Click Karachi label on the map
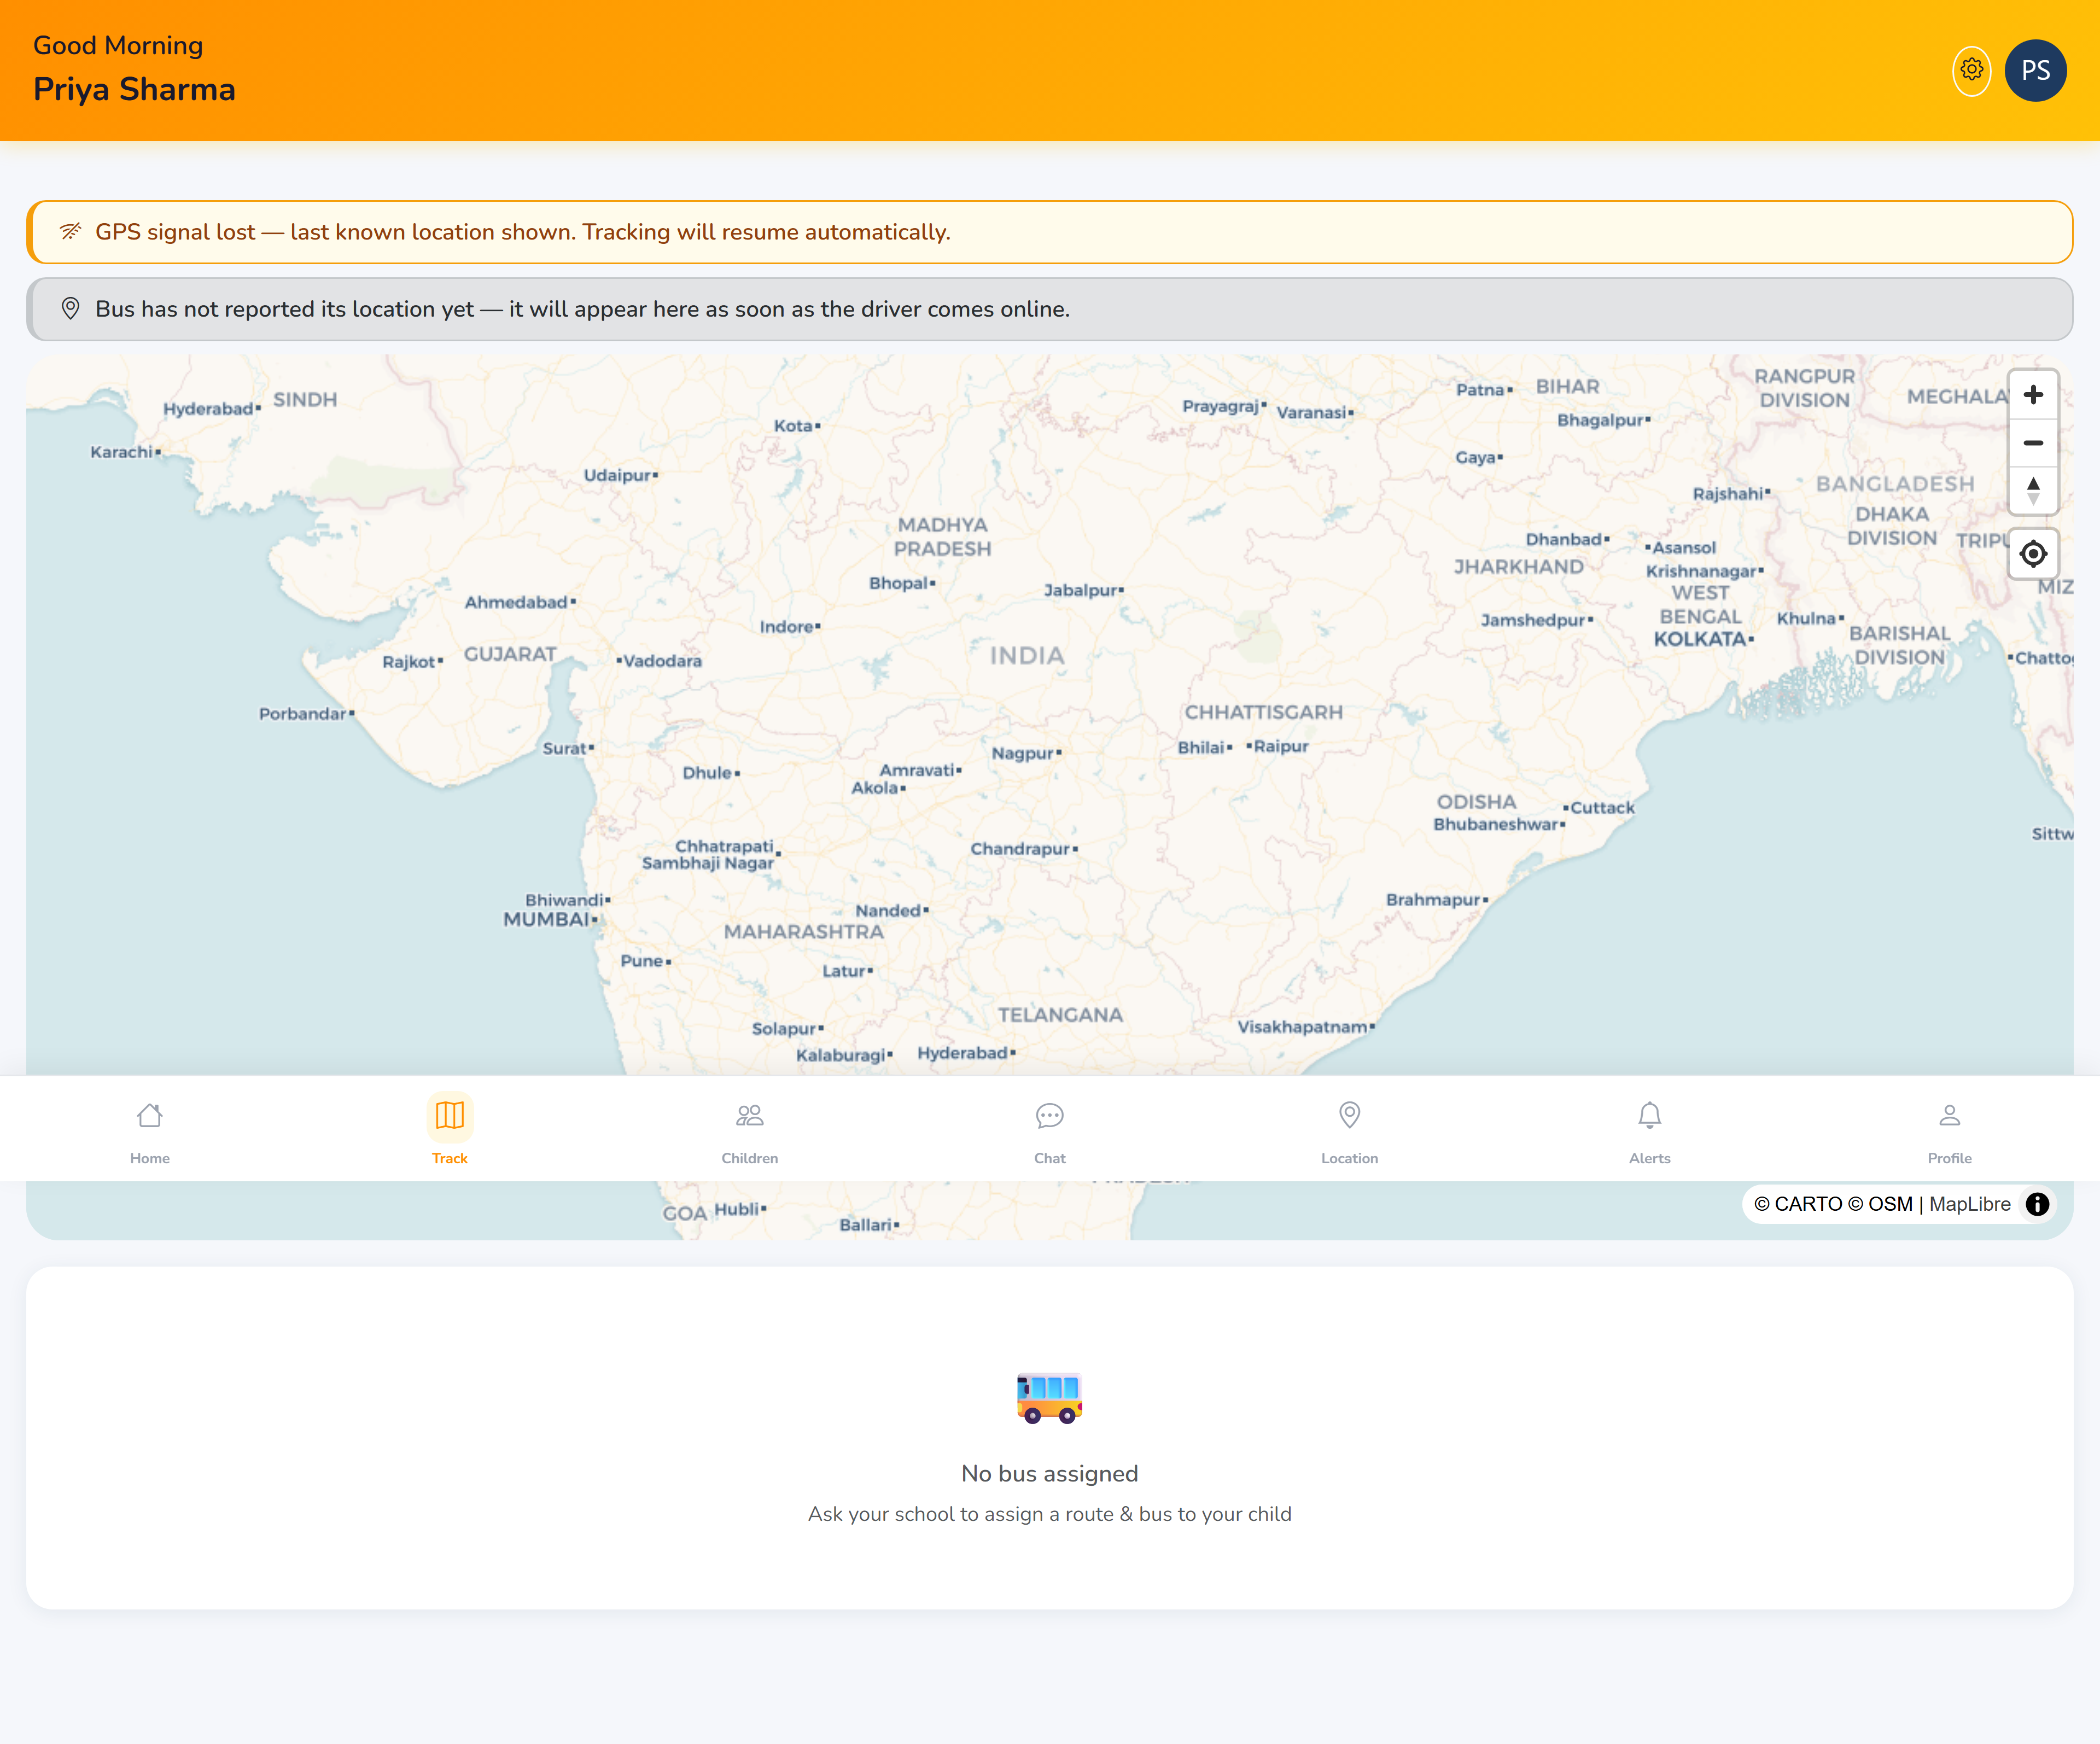 click(121, 452)
